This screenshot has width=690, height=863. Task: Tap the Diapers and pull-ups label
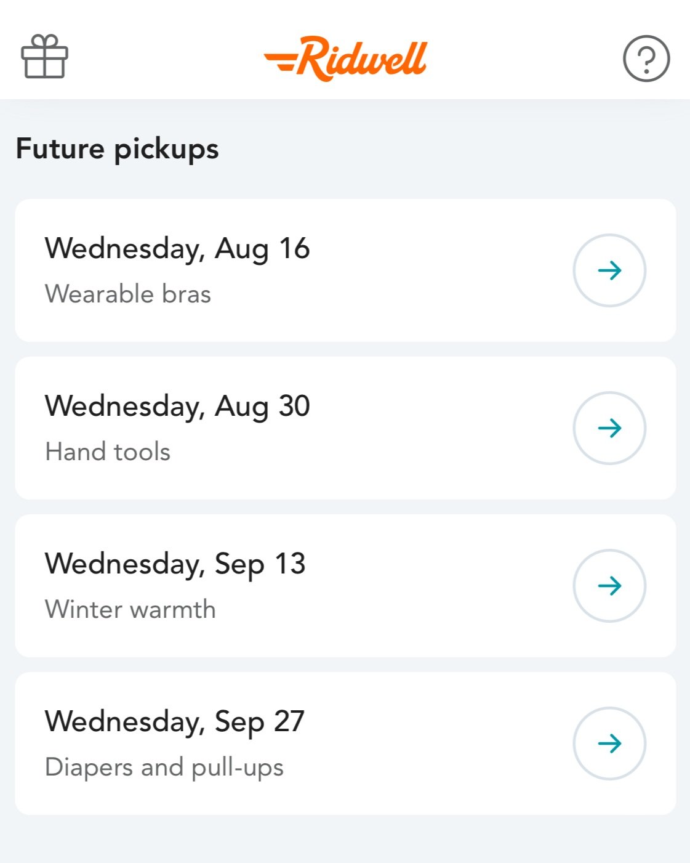[x=164, y=768]
